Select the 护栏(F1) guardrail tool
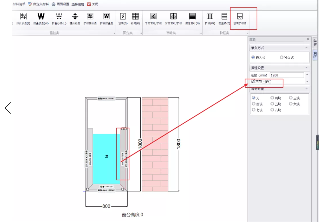This screenshot has height=224, width=322. point(210,18)
